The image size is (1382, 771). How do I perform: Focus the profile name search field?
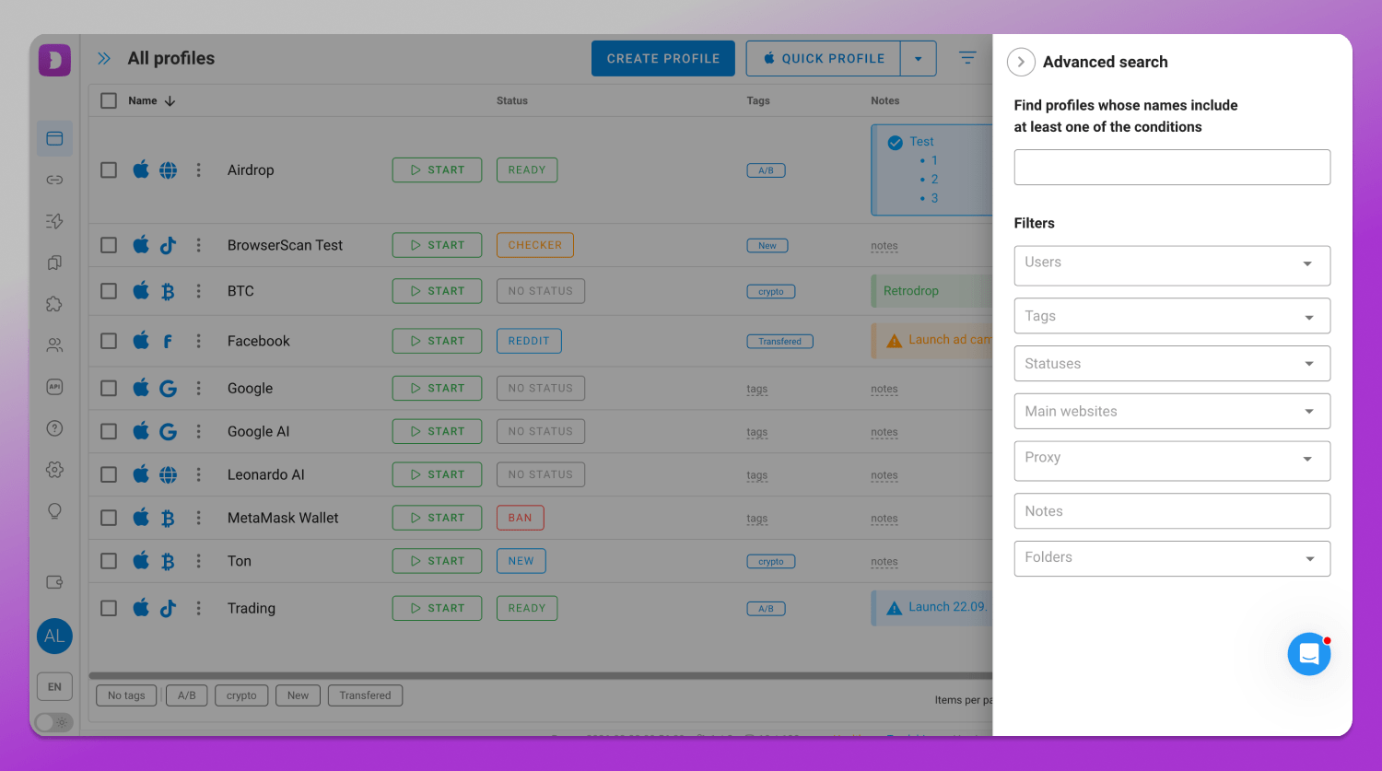click(1172, 167)
